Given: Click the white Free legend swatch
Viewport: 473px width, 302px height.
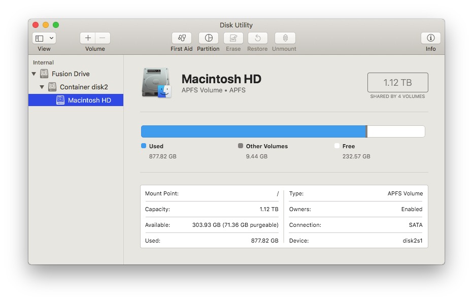Looking at the screenshot, I should point(337,146).
